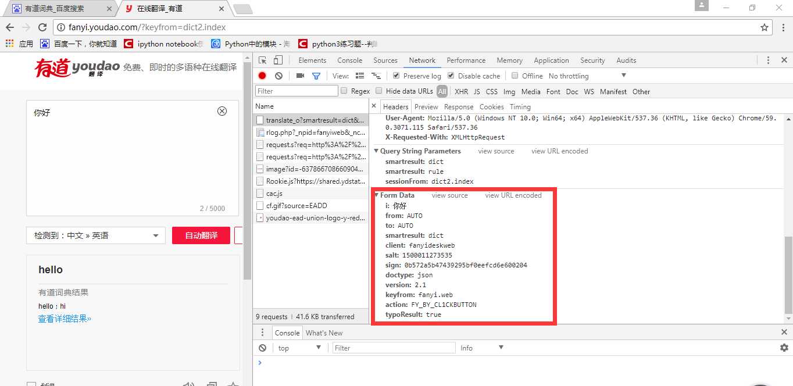This screenshot has height=386, width=793.
Task: Click Form Data 'view URL encoded' link
Action: [x=513, y=195]
